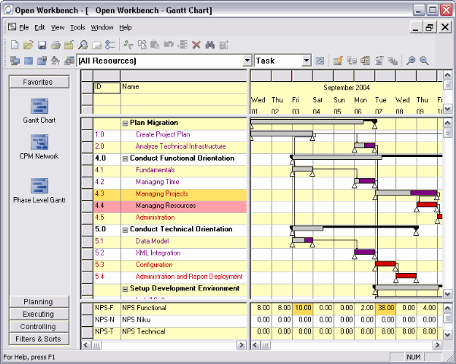Collapse the Plan Migration task group
This screenshot has height=364, width=456.
click(125, 123)
